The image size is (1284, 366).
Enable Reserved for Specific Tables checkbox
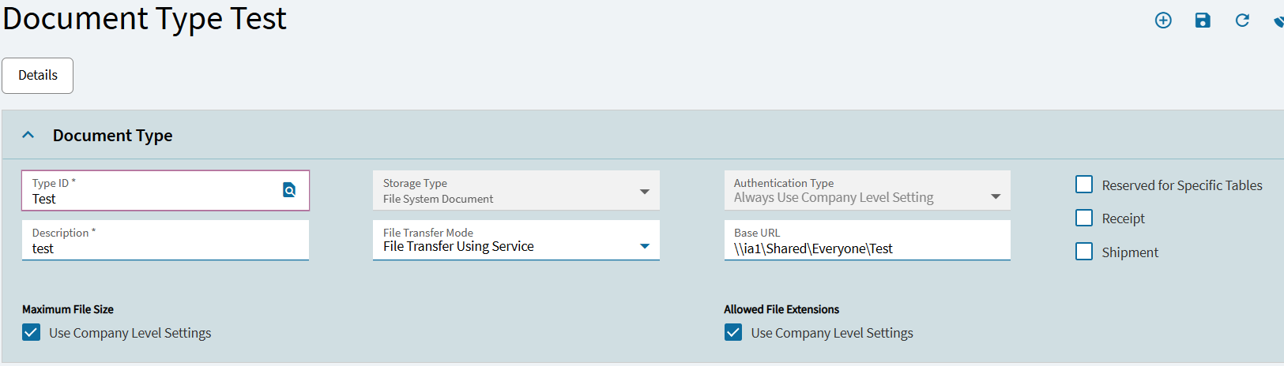pos(1084,185)
